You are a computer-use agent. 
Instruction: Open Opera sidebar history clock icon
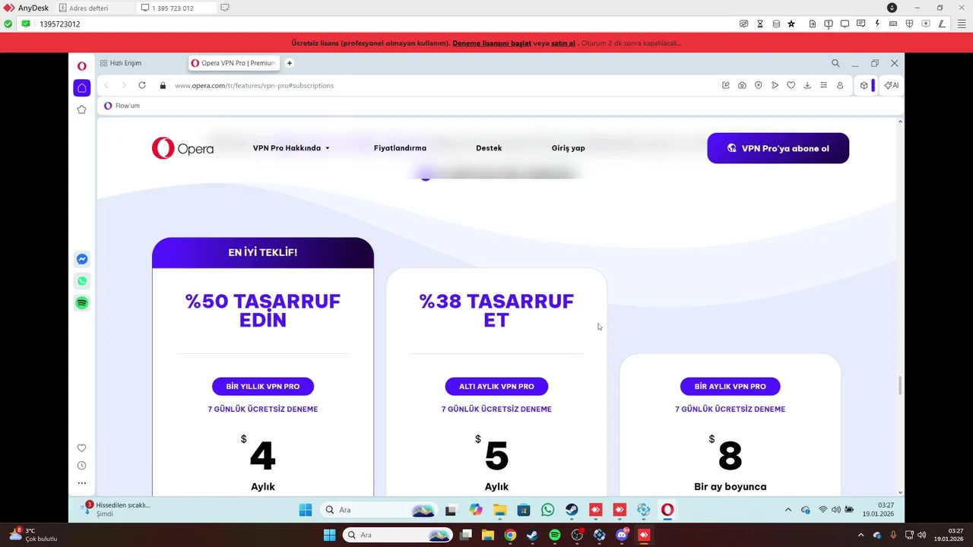[82, 466]
